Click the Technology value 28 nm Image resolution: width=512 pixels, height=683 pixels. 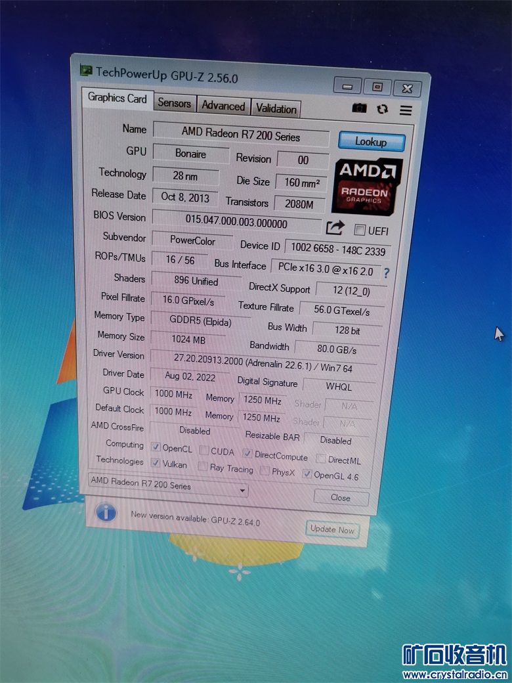point(186,177)
